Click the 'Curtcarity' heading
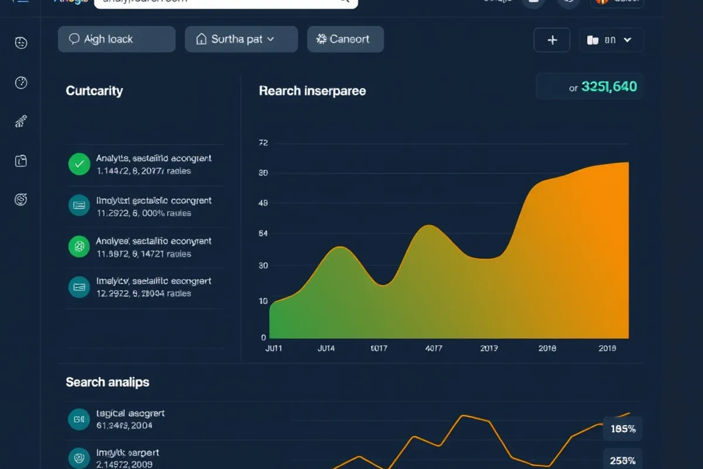This screenshot has width=703, height=469. point(94,91)
